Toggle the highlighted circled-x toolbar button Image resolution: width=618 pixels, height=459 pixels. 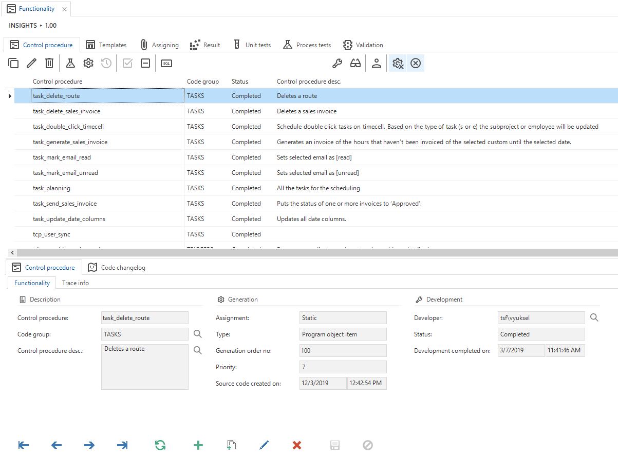pyautogui.click(x=416, y=63)
